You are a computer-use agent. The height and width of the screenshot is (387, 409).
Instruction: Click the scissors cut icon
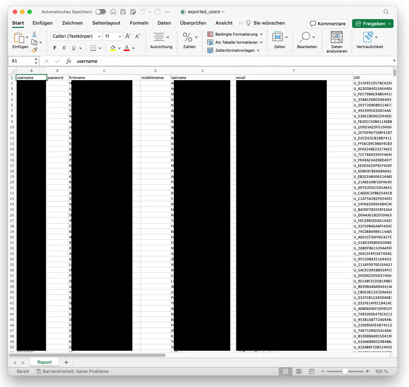point(34,34)
